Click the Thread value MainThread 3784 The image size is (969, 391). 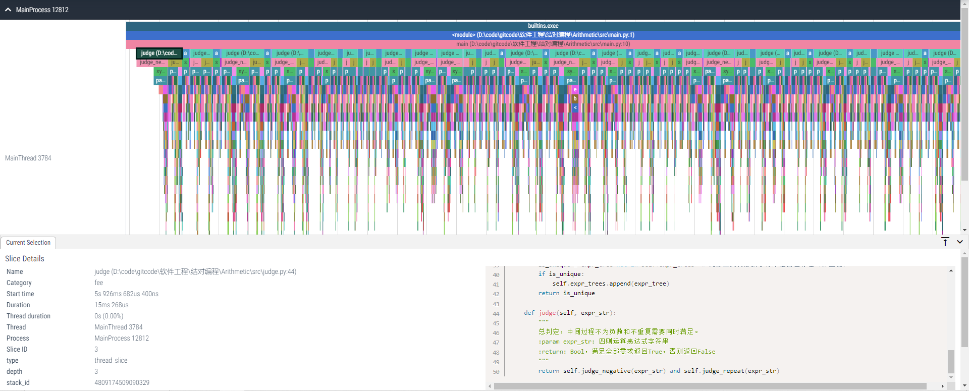119,327
